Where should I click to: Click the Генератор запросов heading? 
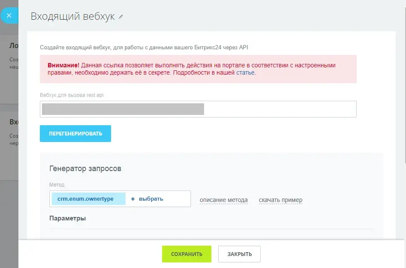(x=85, y=169)
